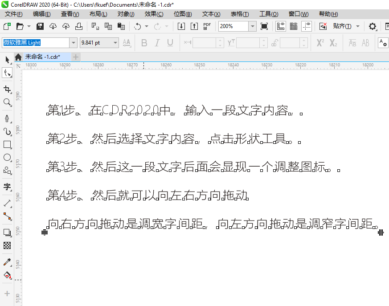Image resolution: width=389 pixels, height=306 pixels.
Task: Open the 编辑(E) menu
Action: [x=42, y=14]
